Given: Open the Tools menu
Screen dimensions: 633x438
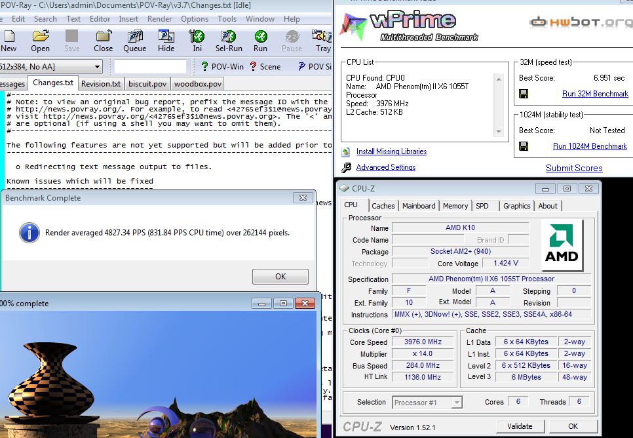Looking at the screenshot, I should tap(227, 19).
